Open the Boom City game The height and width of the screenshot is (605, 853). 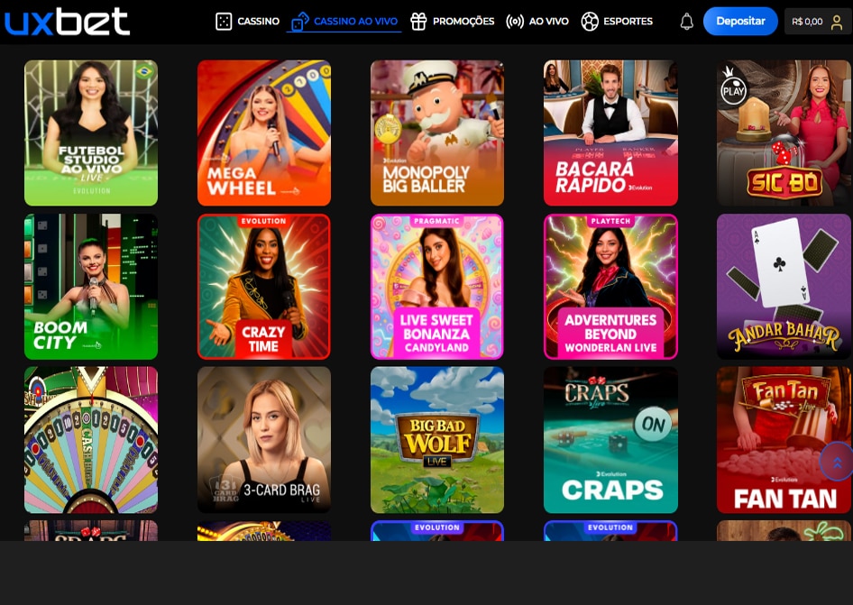pos(90,286)
